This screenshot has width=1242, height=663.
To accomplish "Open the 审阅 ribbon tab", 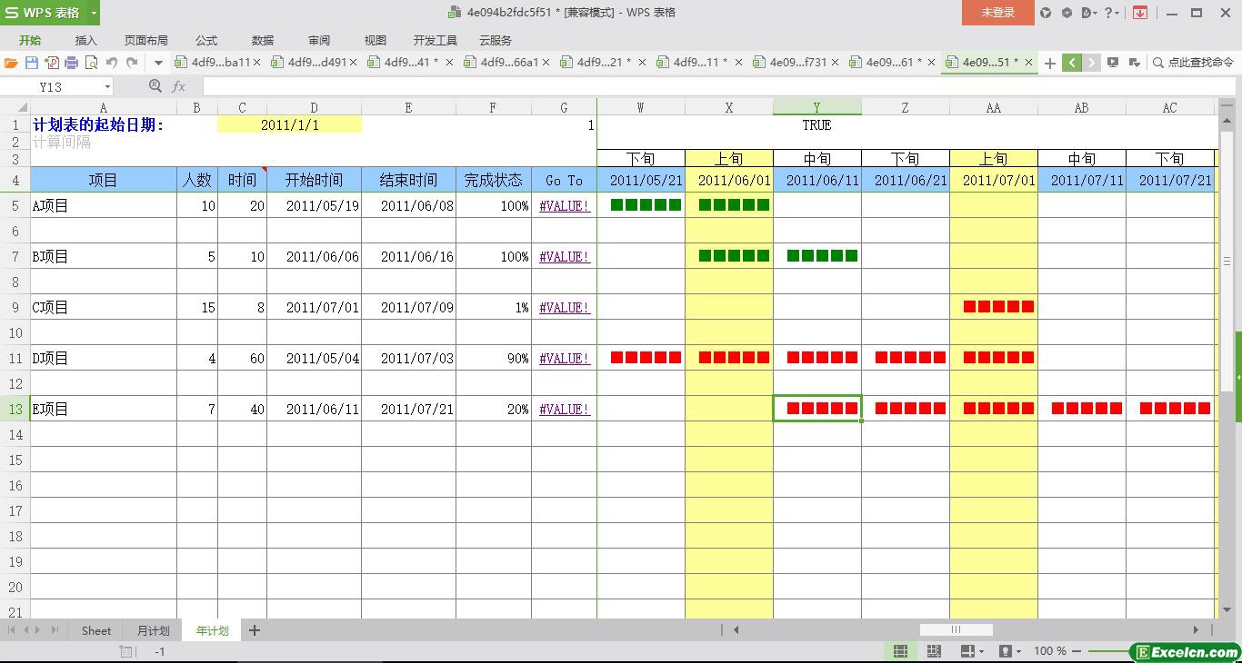I will pos(319,40).
